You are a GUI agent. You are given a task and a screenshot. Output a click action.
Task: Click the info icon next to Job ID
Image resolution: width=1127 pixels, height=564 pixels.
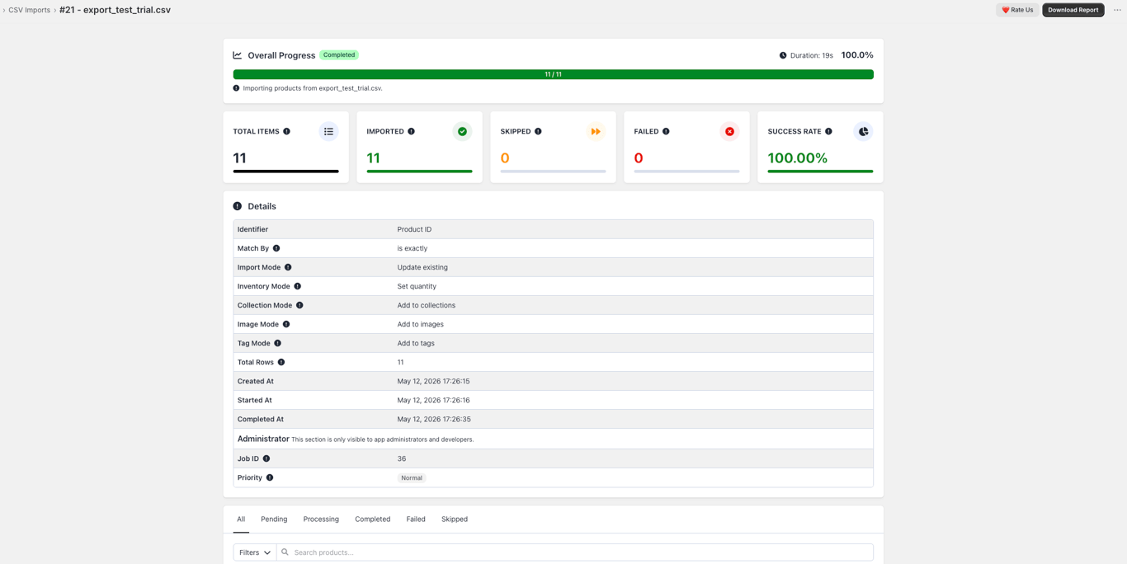click(266, 458)
